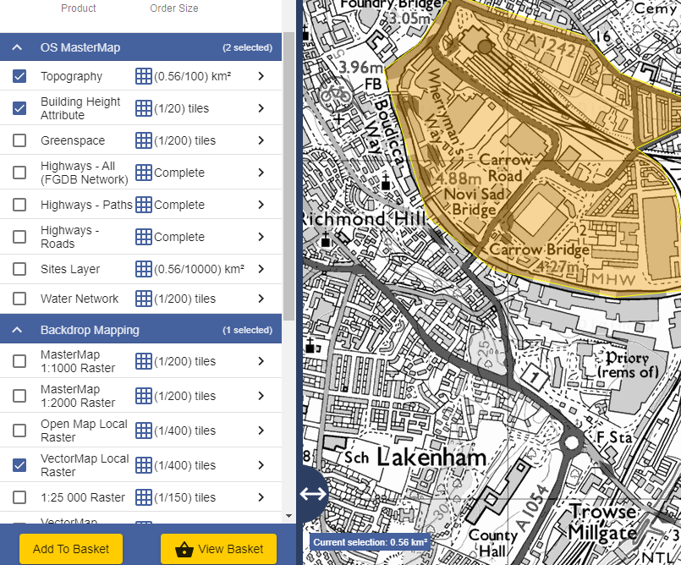Click the Sites Layer product label

pyautogui.click(x=70, y=269)
